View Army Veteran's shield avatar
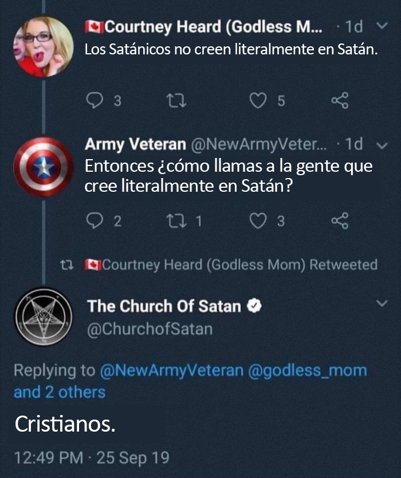The width and height of the screenshot is (401, 478). (44, 167)
